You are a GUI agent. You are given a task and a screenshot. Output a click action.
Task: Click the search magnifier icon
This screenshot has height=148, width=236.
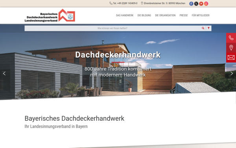[203, 28]
